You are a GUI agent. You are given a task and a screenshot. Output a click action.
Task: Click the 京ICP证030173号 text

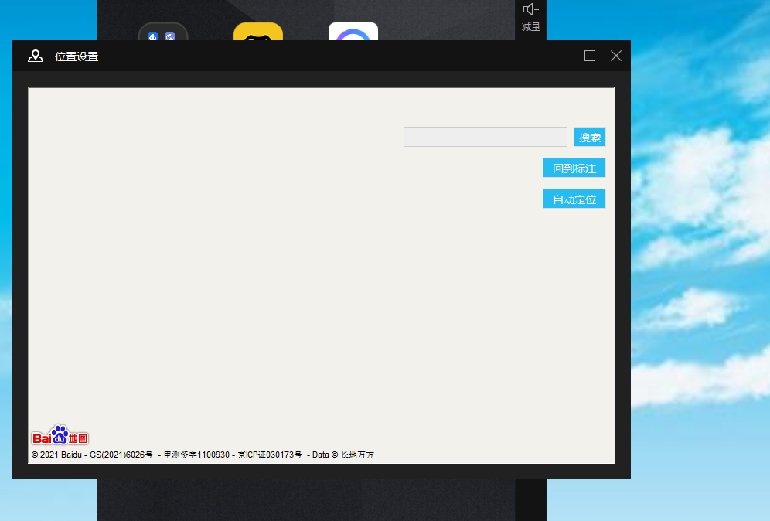coord(269,455)
